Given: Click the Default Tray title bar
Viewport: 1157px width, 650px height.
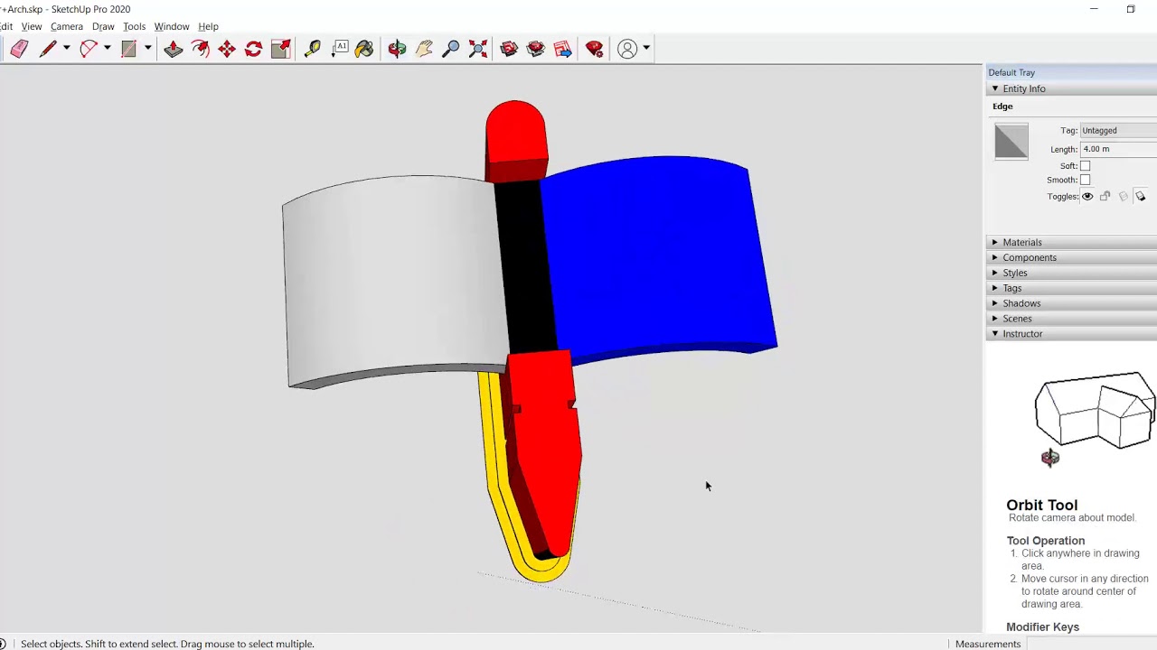Looking at the screenshot, I should coord(1070,72).
